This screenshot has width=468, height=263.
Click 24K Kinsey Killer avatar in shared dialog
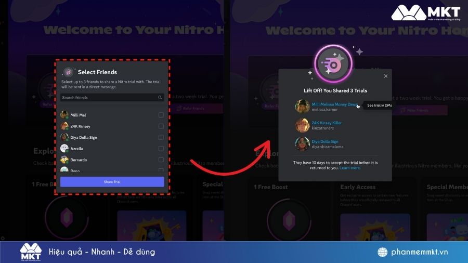point(302,125)
